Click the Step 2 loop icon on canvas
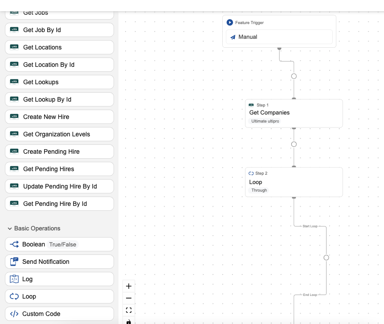 click(x=251, y=173)
